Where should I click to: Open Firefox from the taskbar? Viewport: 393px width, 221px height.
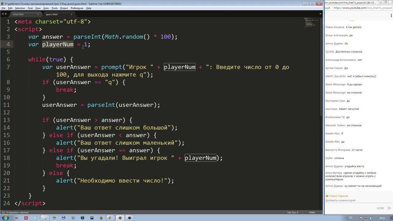(x=101, y=218)
